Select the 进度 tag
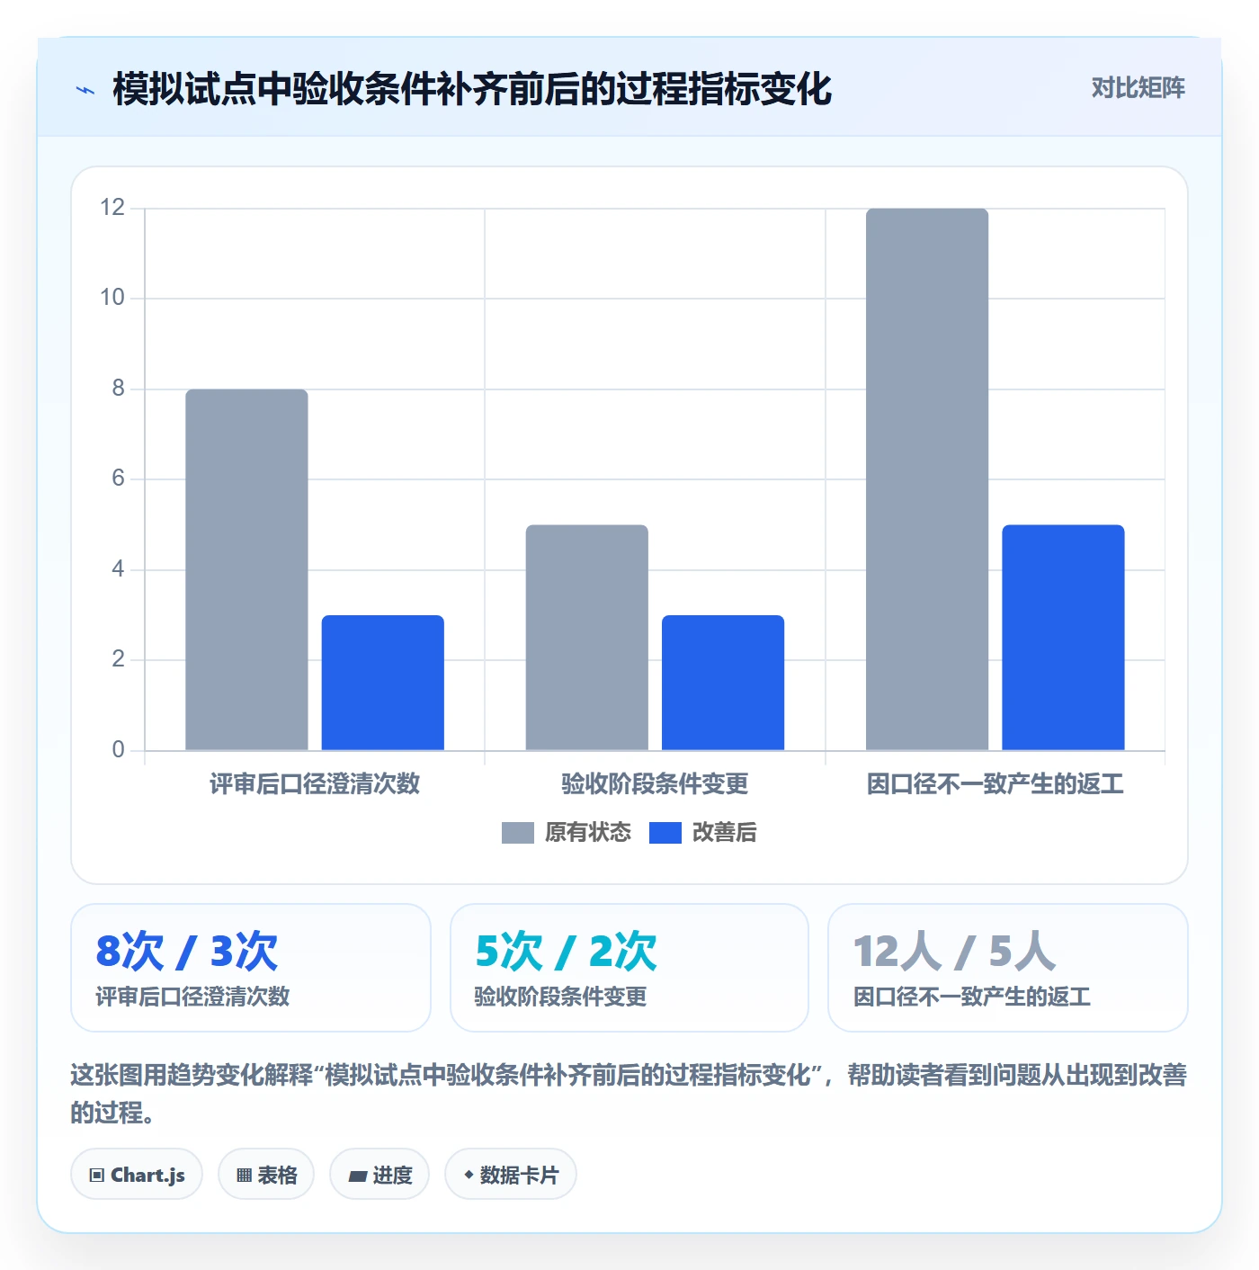The width and height of the screenshot is (1259, 1270). coord(379,1174)
